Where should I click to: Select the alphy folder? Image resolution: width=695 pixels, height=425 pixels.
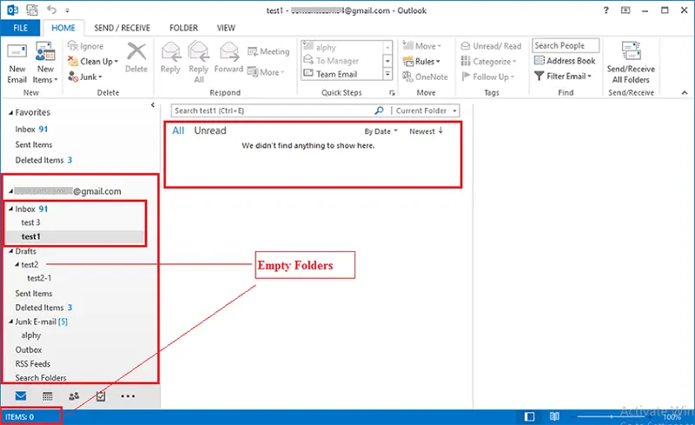[x=30, y=335]
